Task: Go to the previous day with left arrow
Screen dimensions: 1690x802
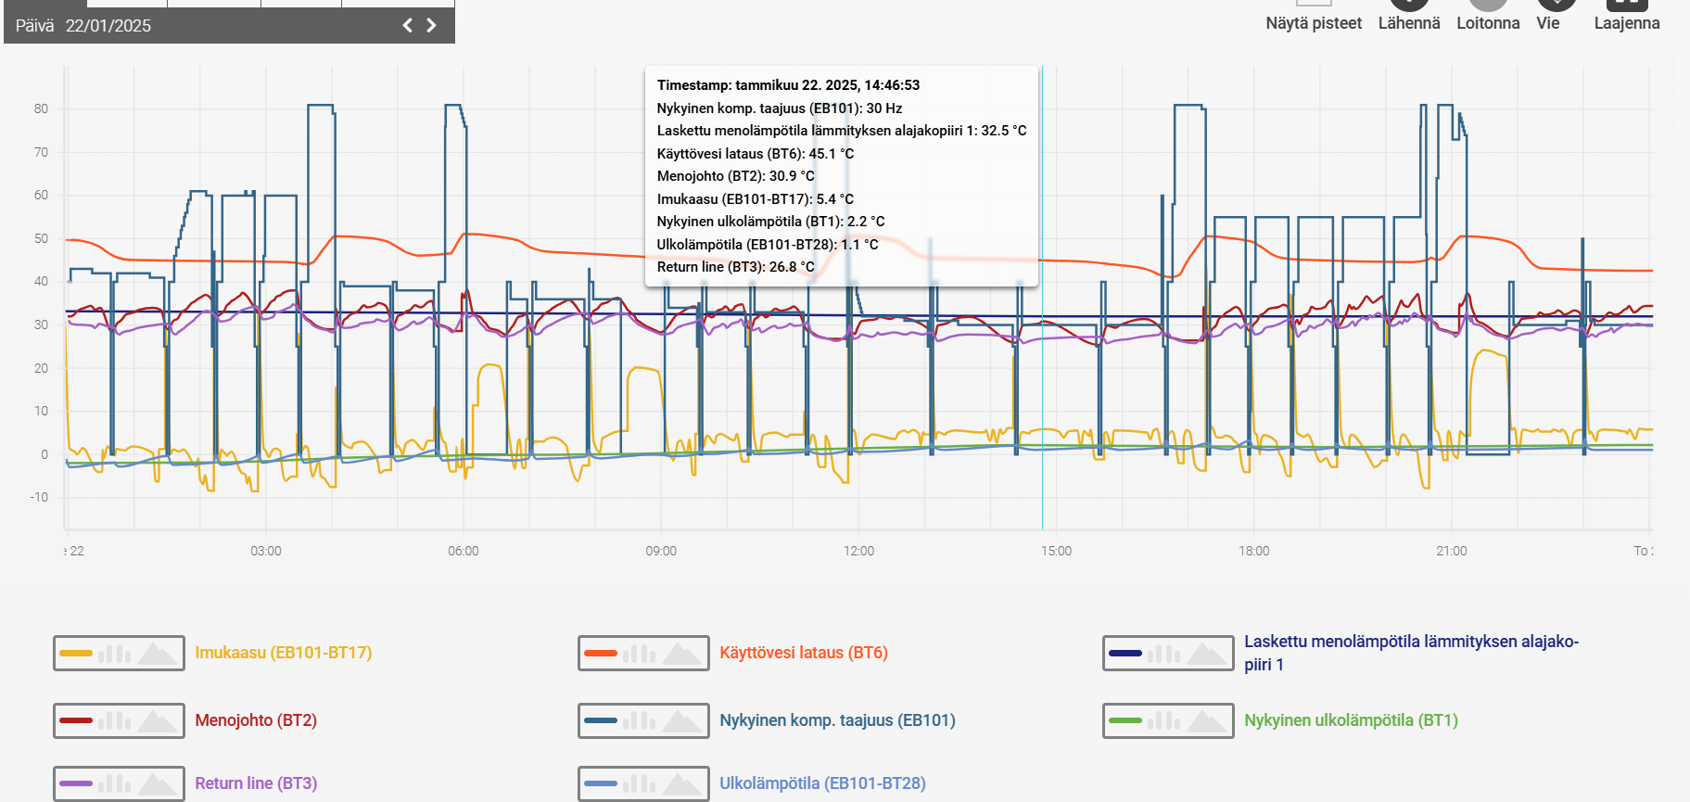Action: (x=408, y=25)
